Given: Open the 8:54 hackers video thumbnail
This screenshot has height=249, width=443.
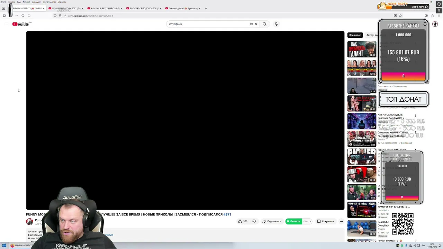Looking at the screenshot, I should point(362,121).
